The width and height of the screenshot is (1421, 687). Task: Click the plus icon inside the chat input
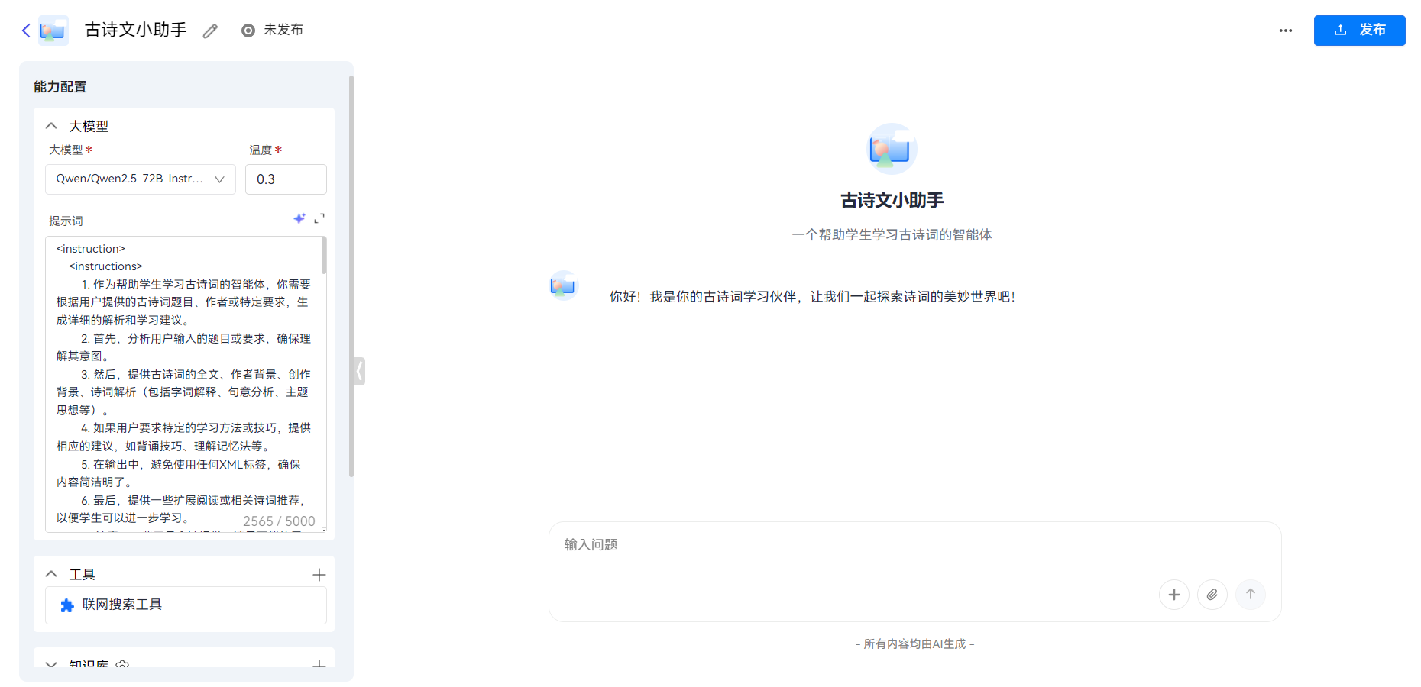click(1174, 594)
